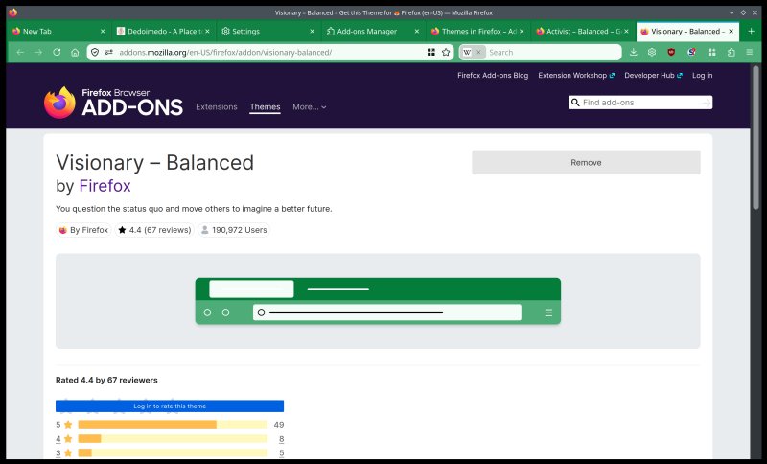Click the Firefox icon in title bar
The image size is (767, 464).
(x=13, y=12)
